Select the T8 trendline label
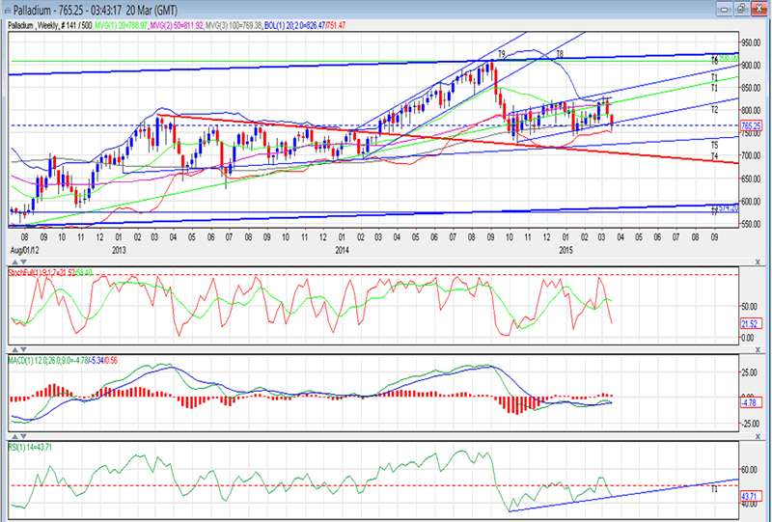 (560, 55)
